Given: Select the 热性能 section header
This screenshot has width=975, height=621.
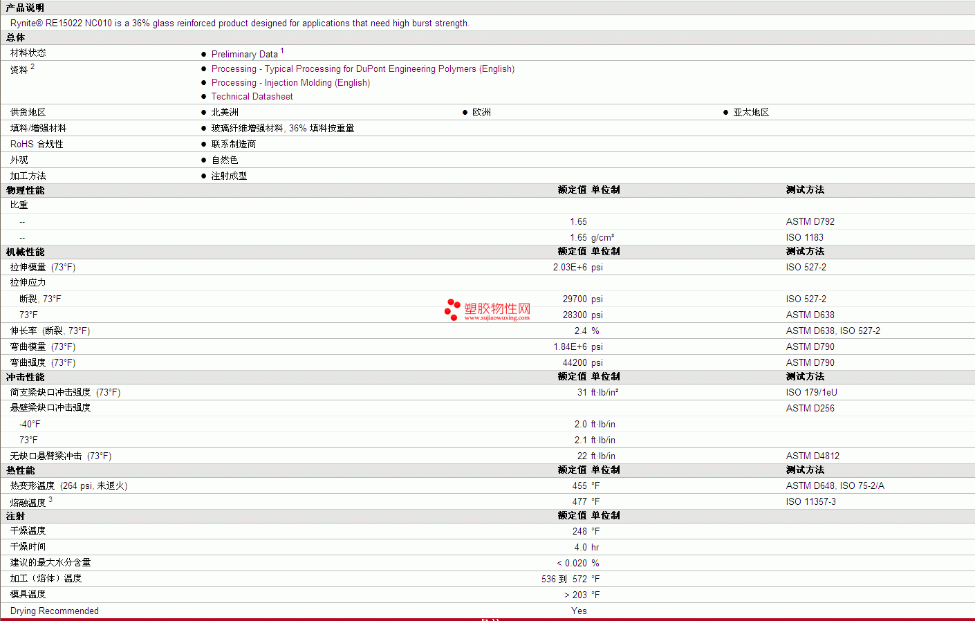Looking at the screenshot, I should (x=20, y=470).
